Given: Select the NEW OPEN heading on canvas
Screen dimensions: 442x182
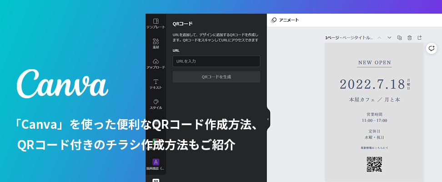Looking at the screenshot, I should pyautogui.click(x=375, y=63).
